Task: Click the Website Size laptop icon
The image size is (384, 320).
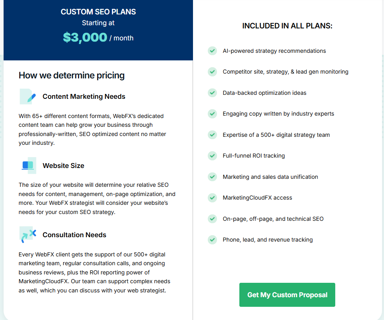Action: [x=28, y=165]
